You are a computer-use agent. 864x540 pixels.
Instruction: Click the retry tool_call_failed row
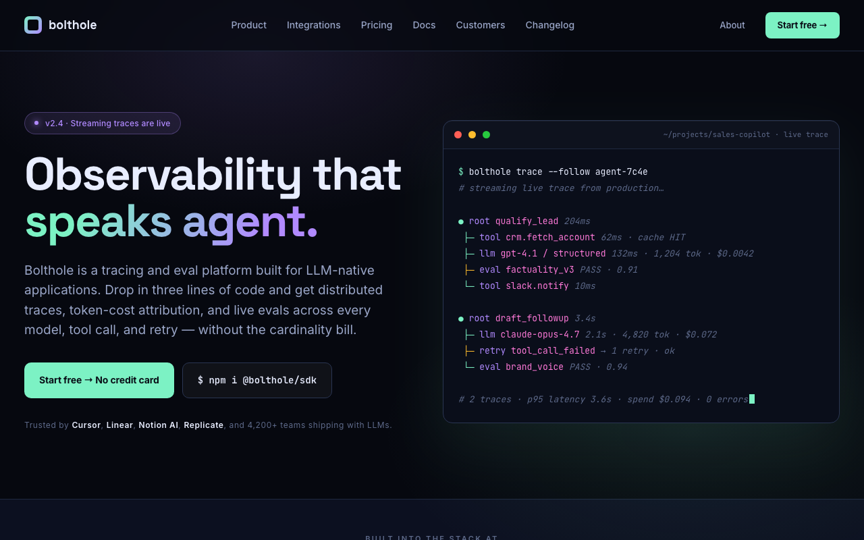[569, 350]
